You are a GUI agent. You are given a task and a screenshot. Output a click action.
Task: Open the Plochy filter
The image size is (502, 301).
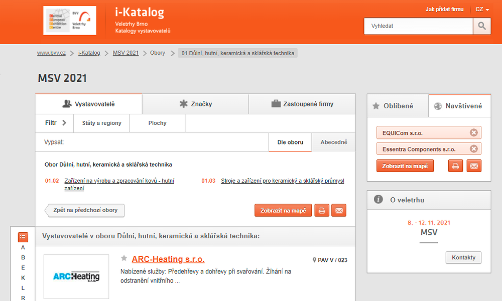pyautogui.click(x=157, y=123)
